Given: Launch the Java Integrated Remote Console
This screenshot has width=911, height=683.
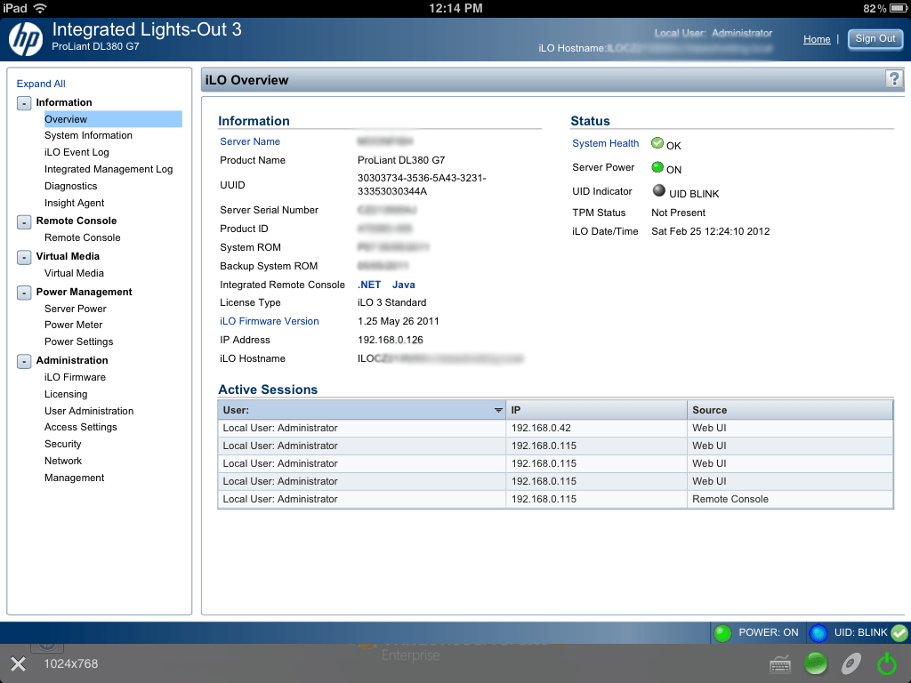Looking at the screenshot, I should [x=403, y=285].
